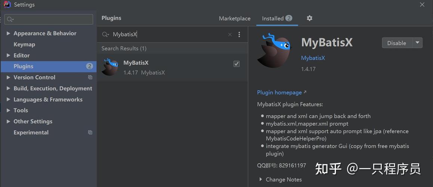Expand the Tools settings node
Viewport: 433px width, 187px height.
pos(8,110)
